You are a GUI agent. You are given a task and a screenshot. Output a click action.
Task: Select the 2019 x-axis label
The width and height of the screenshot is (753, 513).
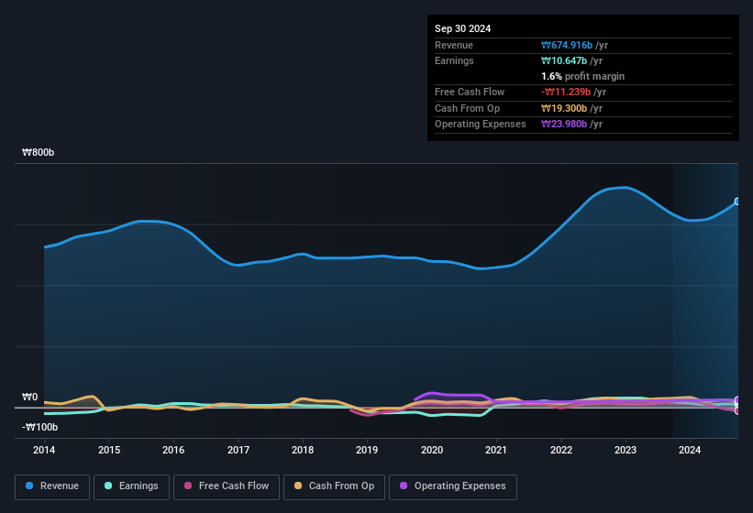pos(367,450)
